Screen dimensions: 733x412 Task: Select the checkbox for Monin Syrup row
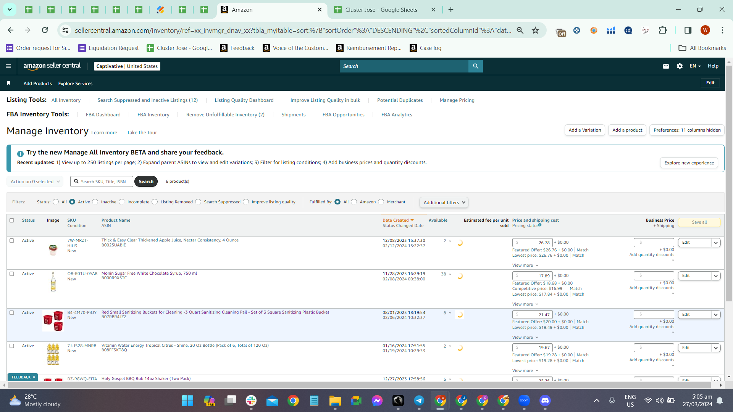point(12,274)
